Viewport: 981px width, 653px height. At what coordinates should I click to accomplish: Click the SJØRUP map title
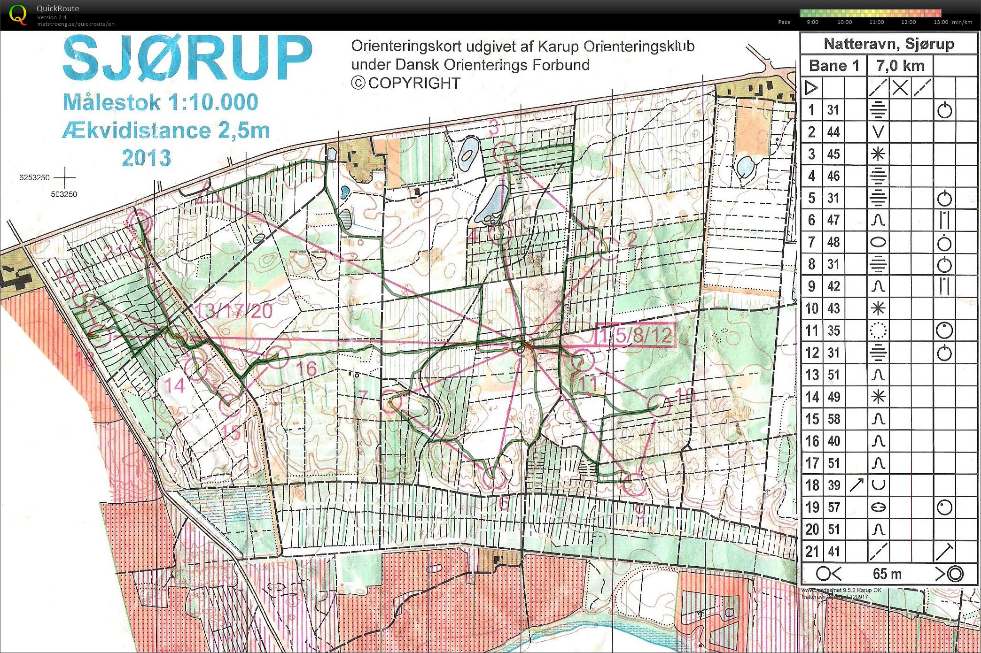(187, 58)
